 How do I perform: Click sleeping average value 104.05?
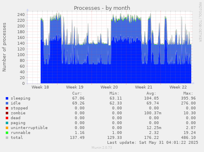[151, 98]
